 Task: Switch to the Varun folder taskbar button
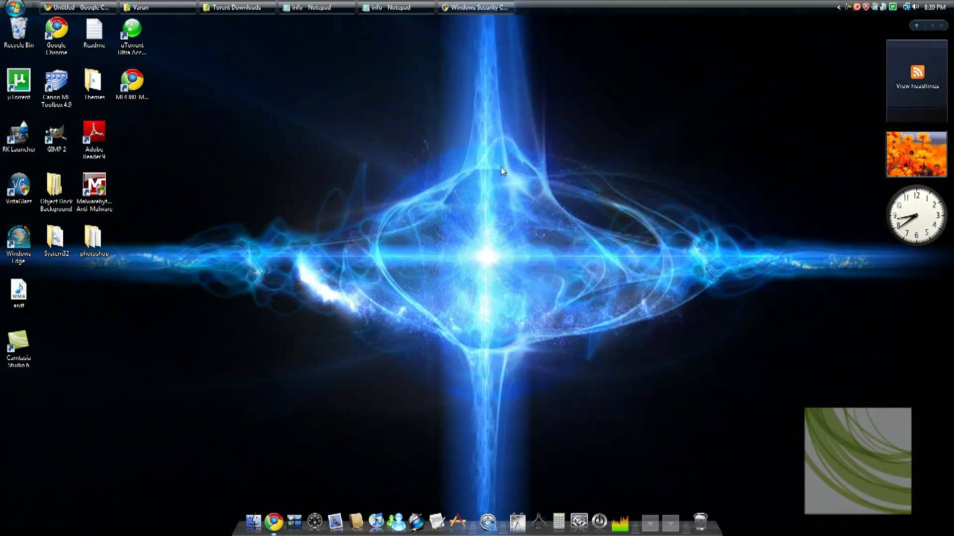[158, 7]
